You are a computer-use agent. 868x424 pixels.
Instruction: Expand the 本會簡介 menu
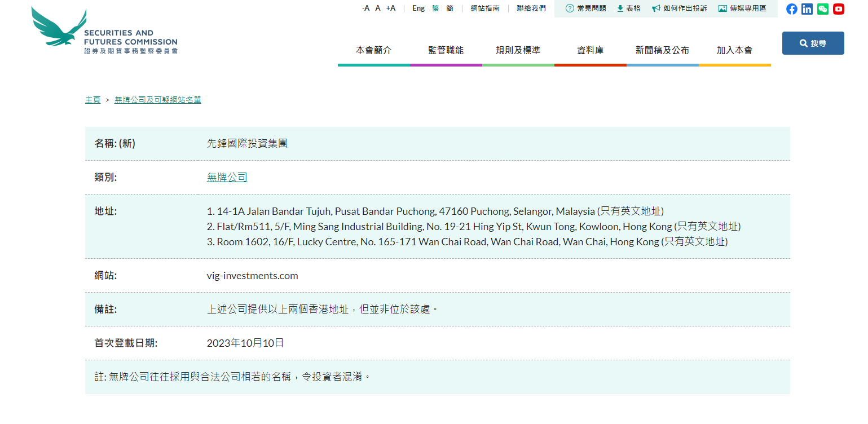point(373,50)
